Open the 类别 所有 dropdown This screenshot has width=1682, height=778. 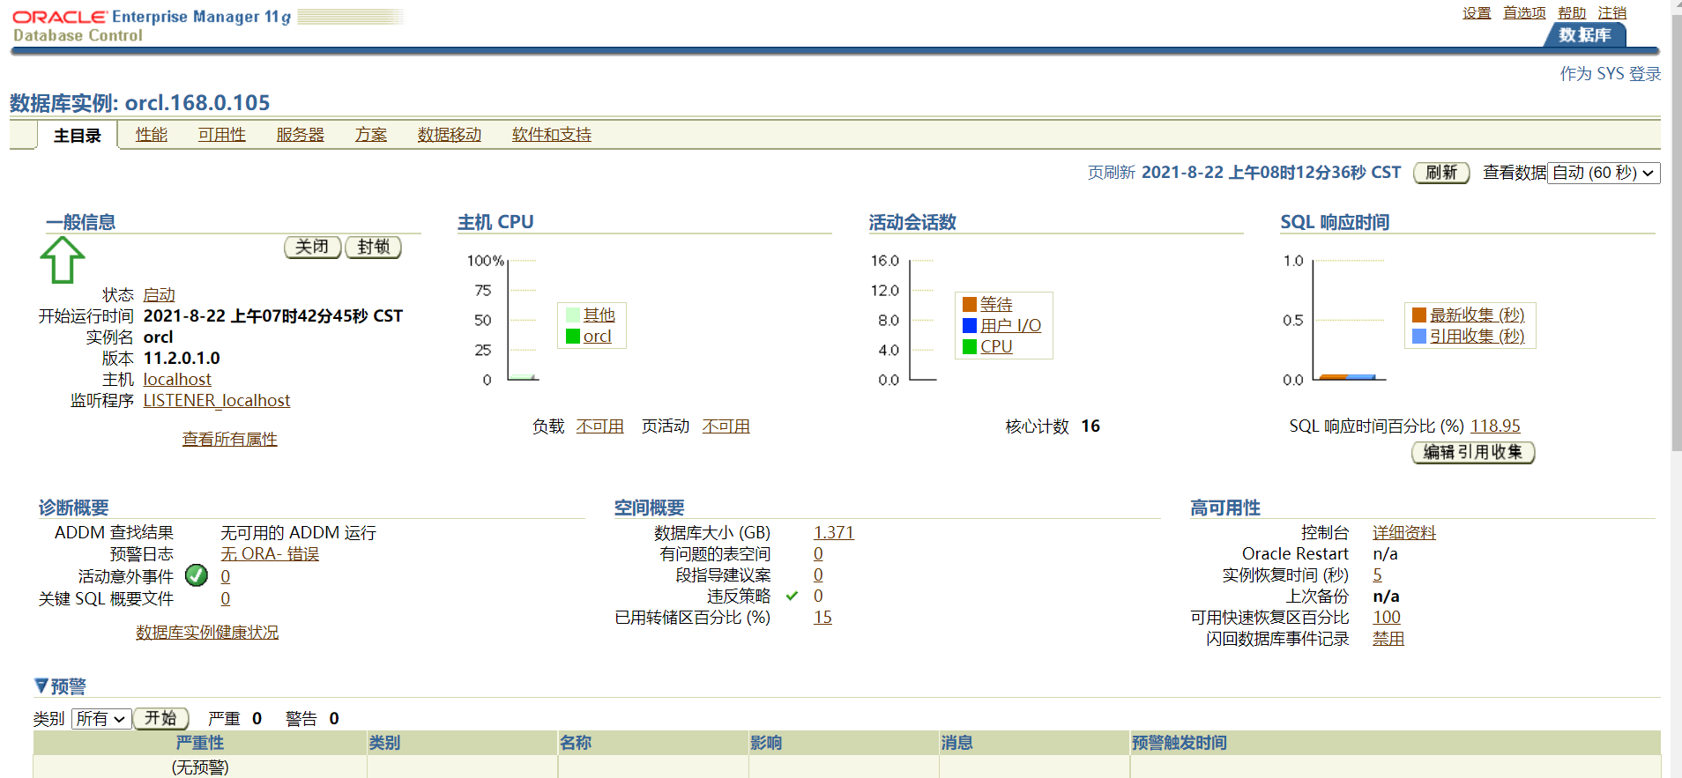click(101, 719)
